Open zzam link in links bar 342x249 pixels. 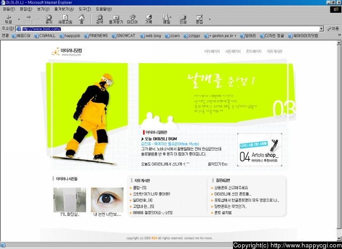pyautogui.click(x=172, y=36)
